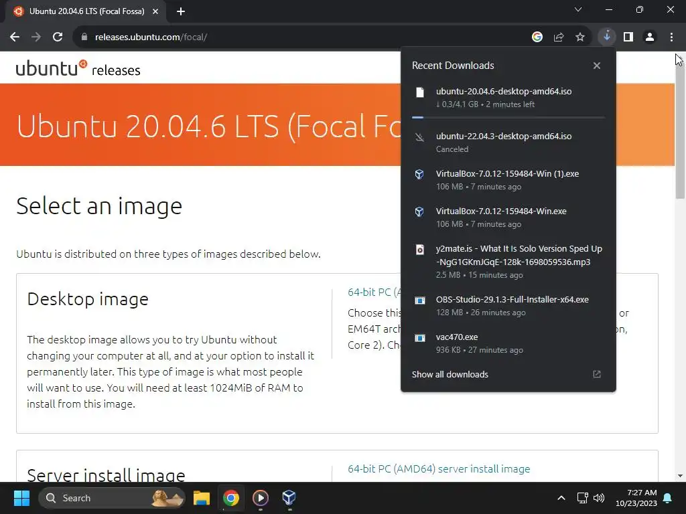Click vac470.exe file icon
The height and width of the screenshot is (514, 686).
coord(420,338)
